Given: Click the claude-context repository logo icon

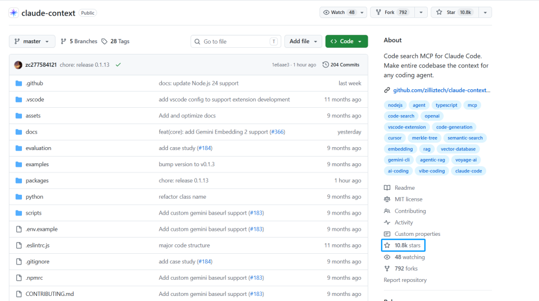Looking at the screenshot, I should (13, 13).
